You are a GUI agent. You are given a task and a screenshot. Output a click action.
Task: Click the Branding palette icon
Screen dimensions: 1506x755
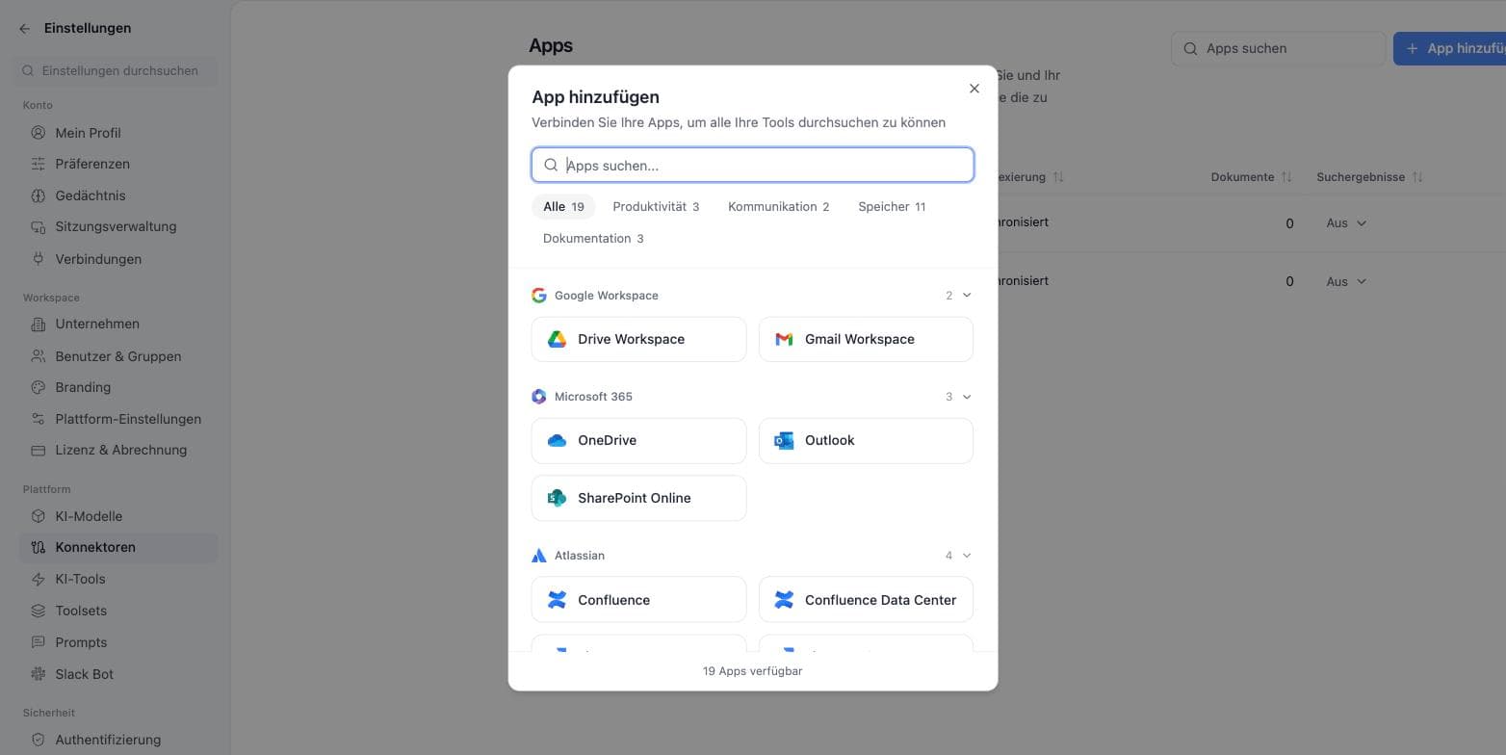tap(39, 387)
